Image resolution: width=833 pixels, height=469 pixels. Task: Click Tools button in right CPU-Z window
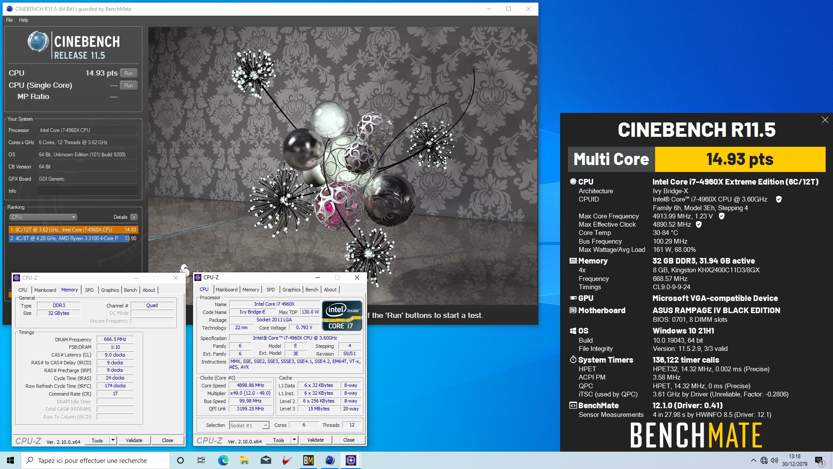[279, 440]
